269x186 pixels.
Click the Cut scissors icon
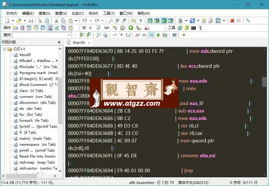[x=56, y=21]
